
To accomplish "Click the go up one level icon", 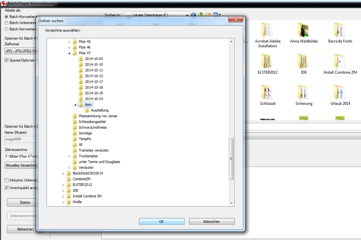I will [x=201, y=15].
